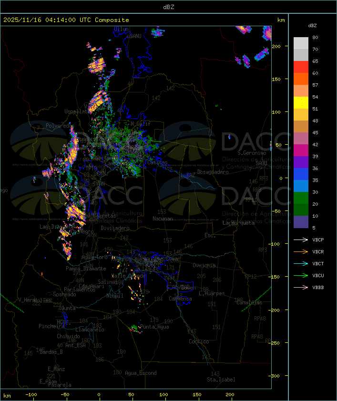The image size is (337, 401).
Task: Click the 'Agua_Escond' place label
Action: (x=141, y=373)
